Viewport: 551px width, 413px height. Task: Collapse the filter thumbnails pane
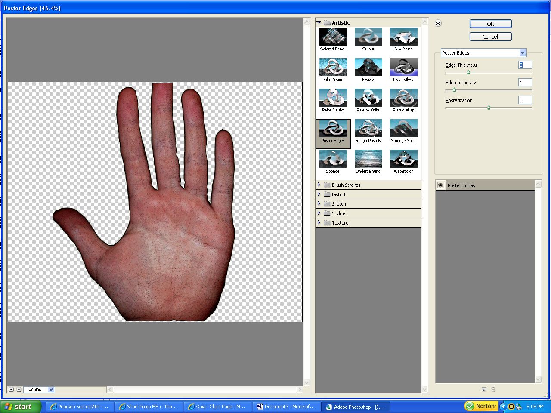coord(438,23)
